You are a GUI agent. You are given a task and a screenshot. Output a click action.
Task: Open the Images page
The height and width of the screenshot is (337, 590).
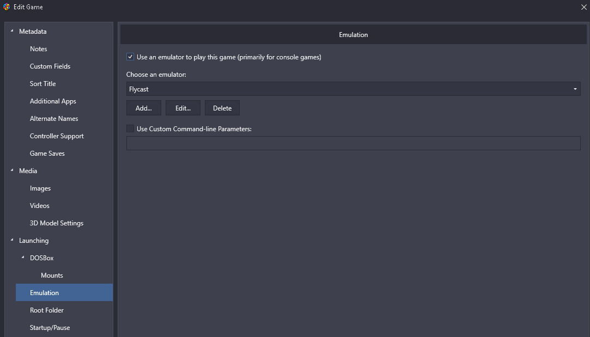click(x=40, y=188)
